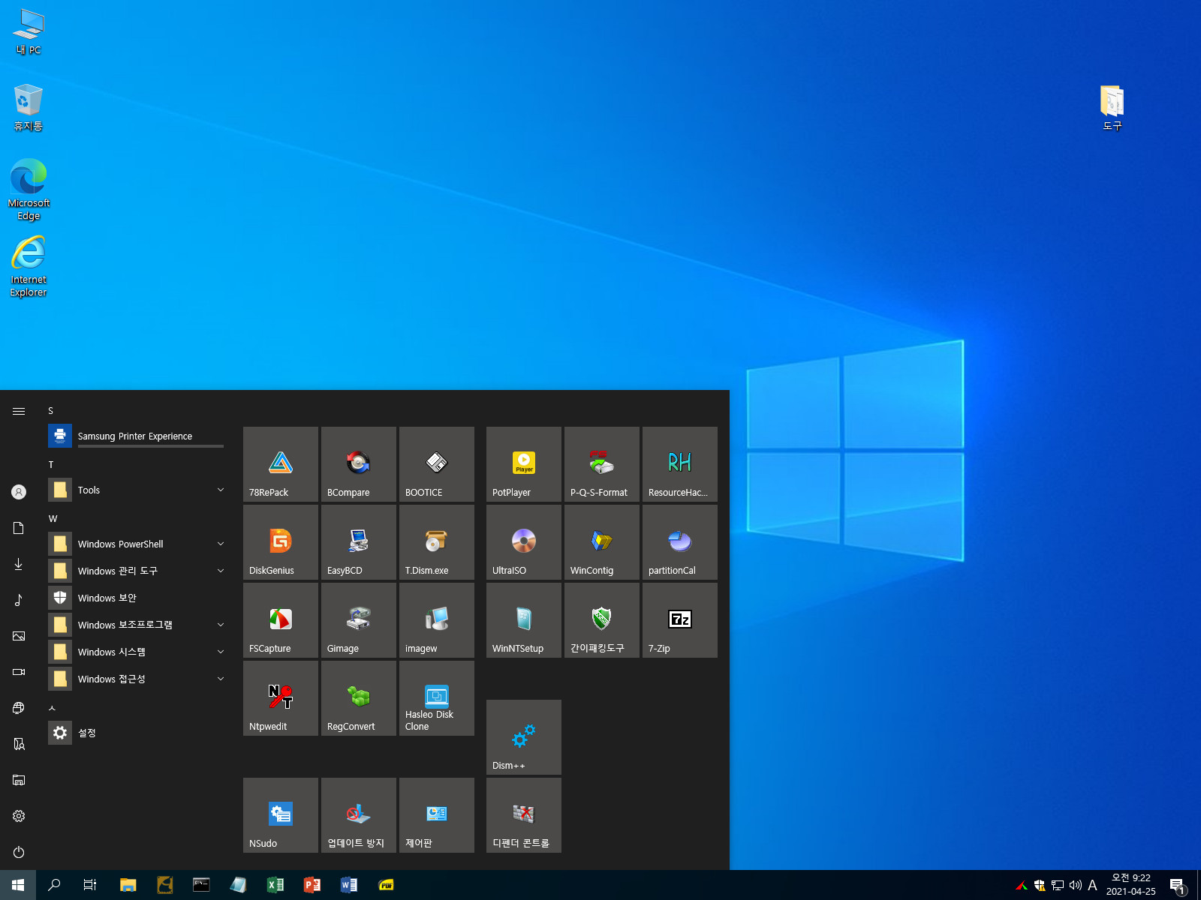Open Documents from Start sidebar
Image resolution: width=1201 pixels, height=900 pixels.
19,528
